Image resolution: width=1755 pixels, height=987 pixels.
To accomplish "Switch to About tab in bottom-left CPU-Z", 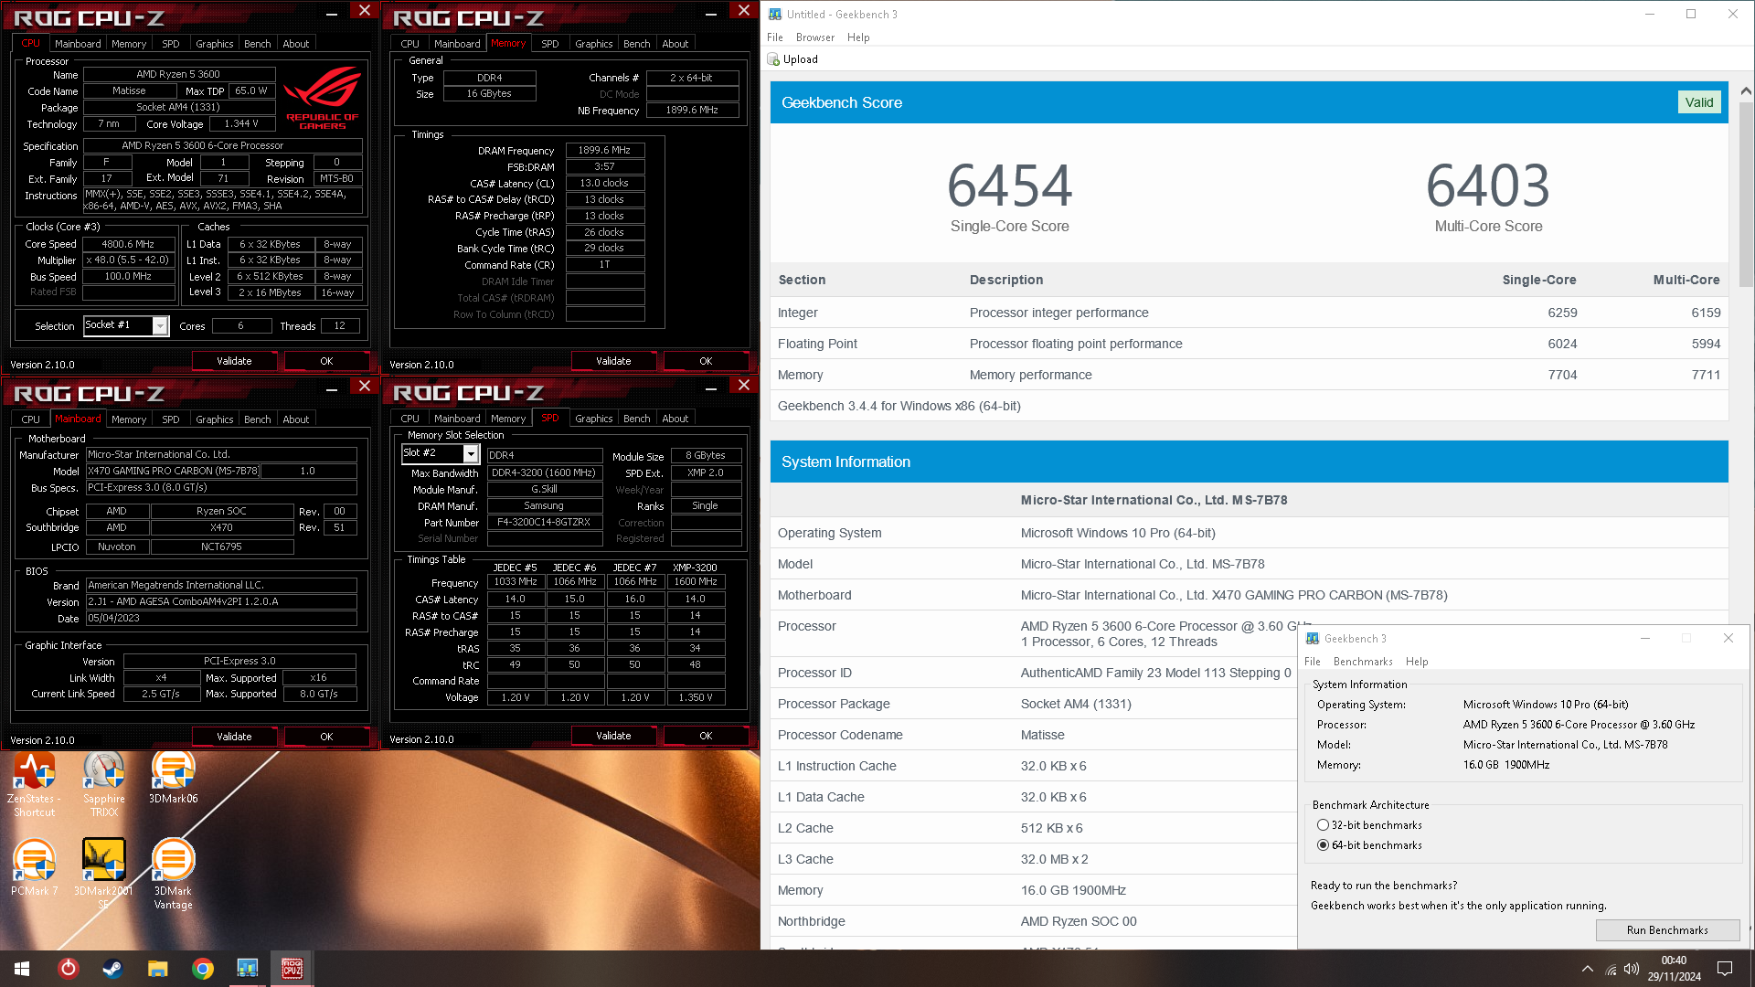I will coord(296,419).
